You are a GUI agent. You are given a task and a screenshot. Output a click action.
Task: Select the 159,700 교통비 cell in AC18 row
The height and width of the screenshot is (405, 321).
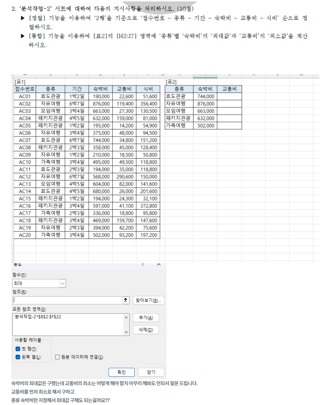[x=124, y=220]
